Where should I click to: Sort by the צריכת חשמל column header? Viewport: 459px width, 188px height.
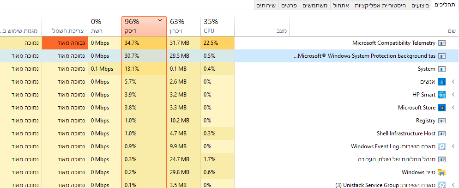click(x=65, y=26)
